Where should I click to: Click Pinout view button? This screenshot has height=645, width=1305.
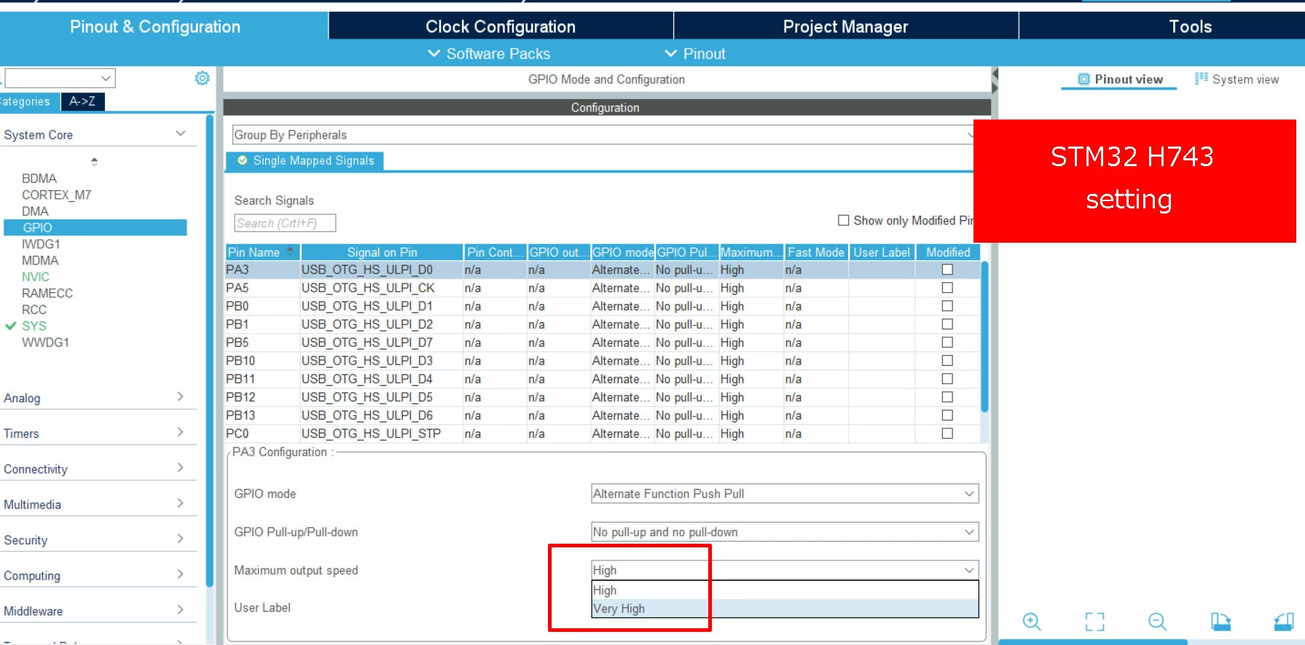coord(1120,79)
